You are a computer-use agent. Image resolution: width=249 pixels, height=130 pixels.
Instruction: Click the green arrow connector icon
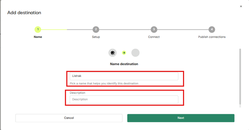point(124,53)
